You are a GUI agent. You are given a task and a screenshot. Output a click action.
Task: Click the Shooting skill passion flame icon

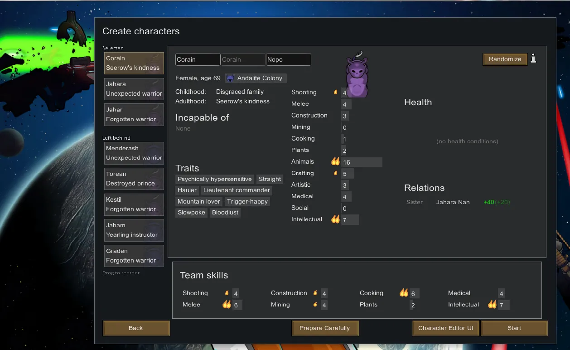336,92
